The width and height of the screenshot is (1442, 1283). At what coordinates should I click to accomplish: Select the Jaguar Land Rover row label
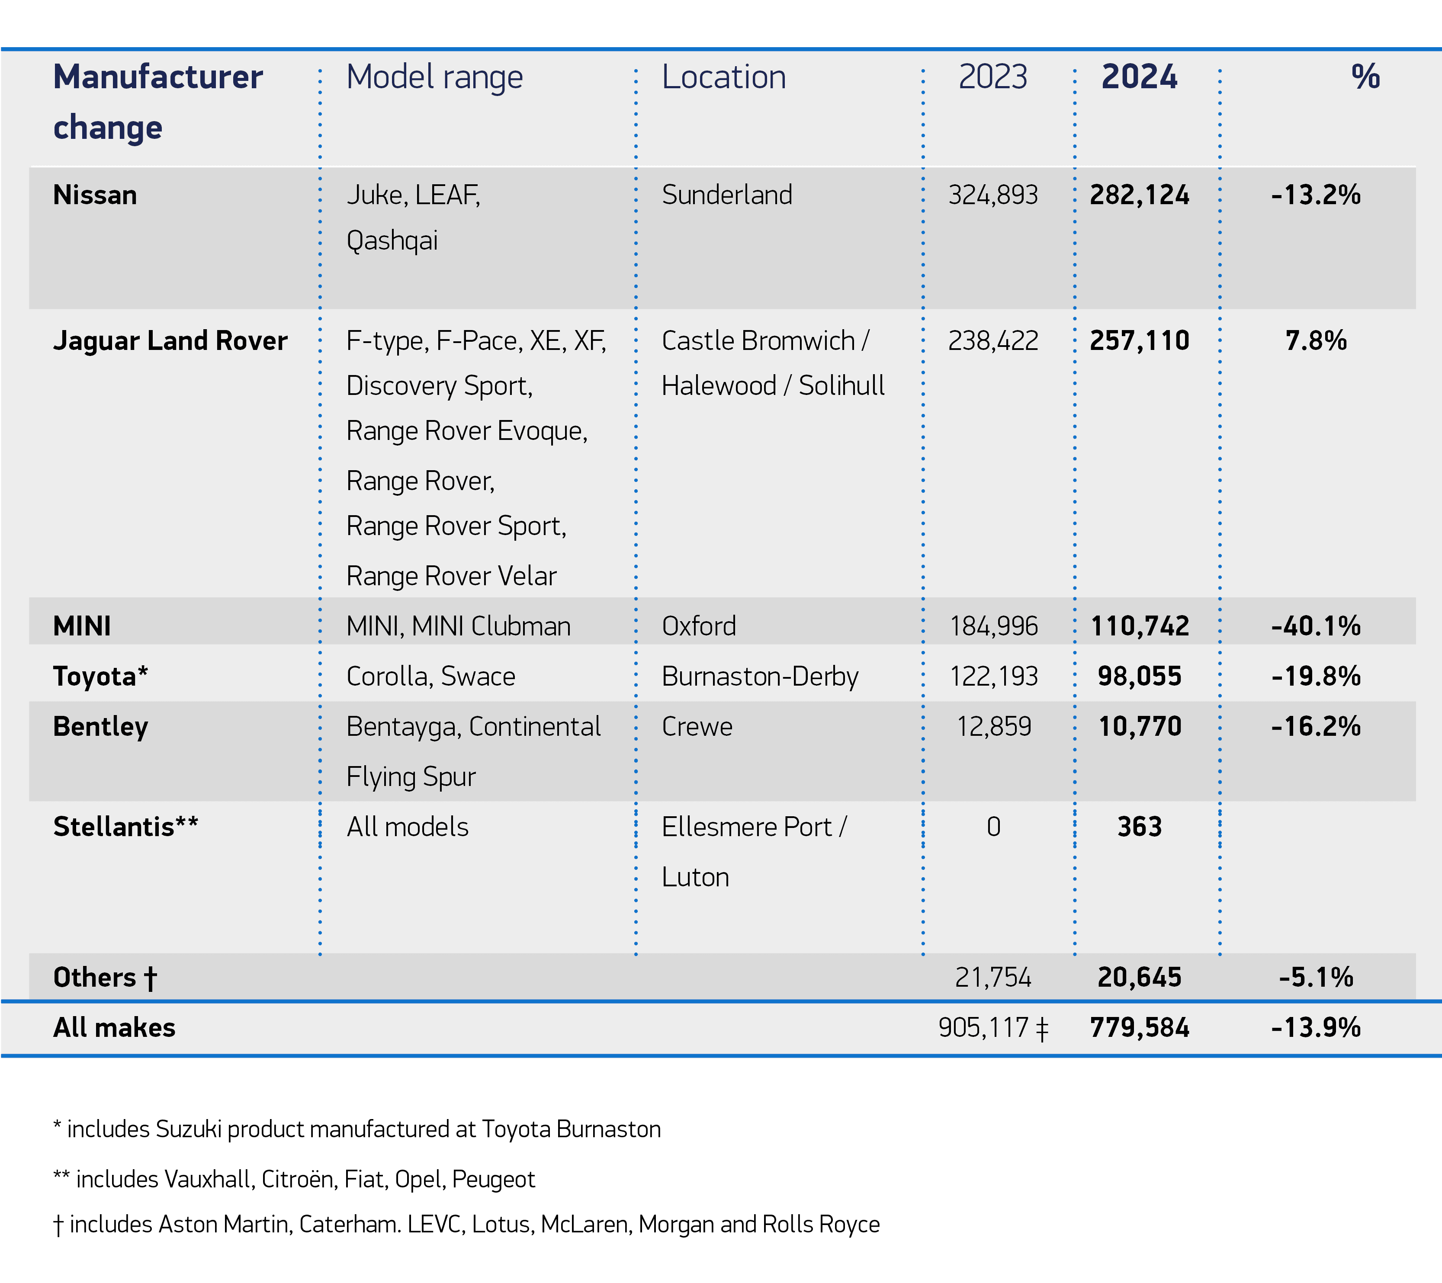pos(170,341)
